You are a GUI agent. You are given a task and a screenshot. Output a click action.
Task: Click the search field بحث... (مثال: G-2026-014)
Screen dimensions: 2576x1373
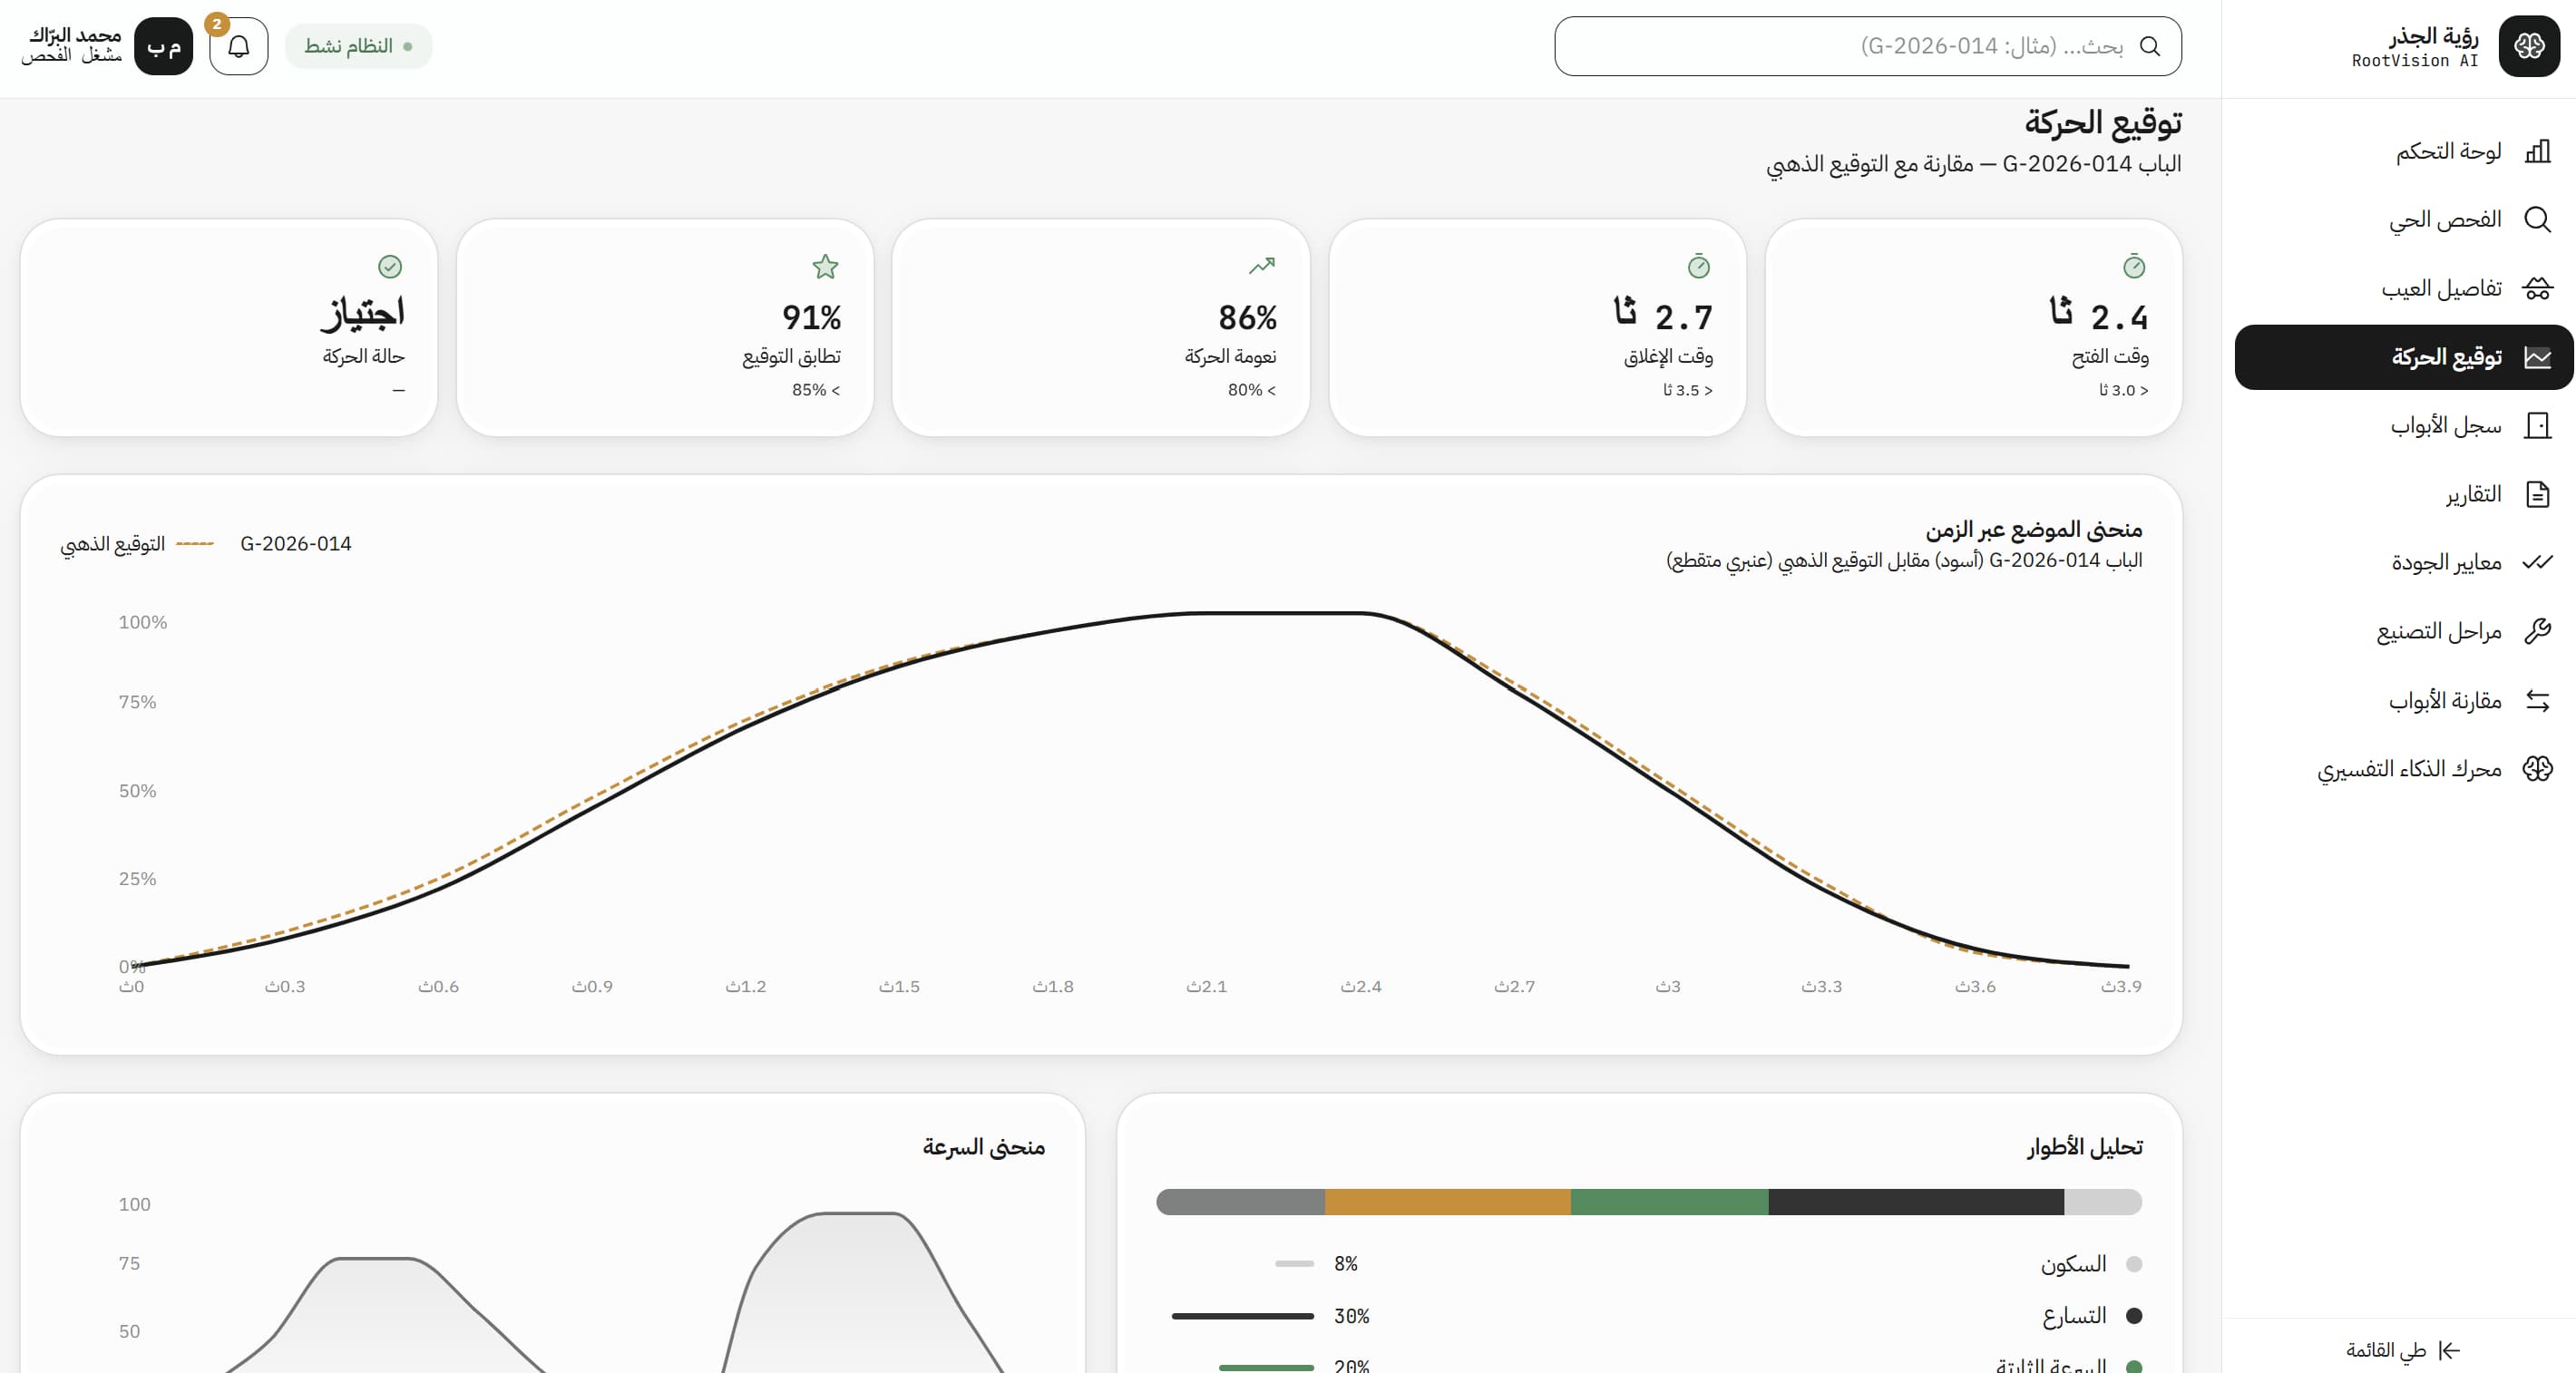click(1868, 46)
